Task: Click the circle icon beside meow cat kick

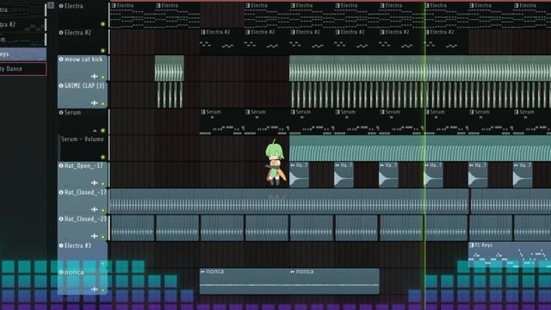Action: click(x=61, y=59)
